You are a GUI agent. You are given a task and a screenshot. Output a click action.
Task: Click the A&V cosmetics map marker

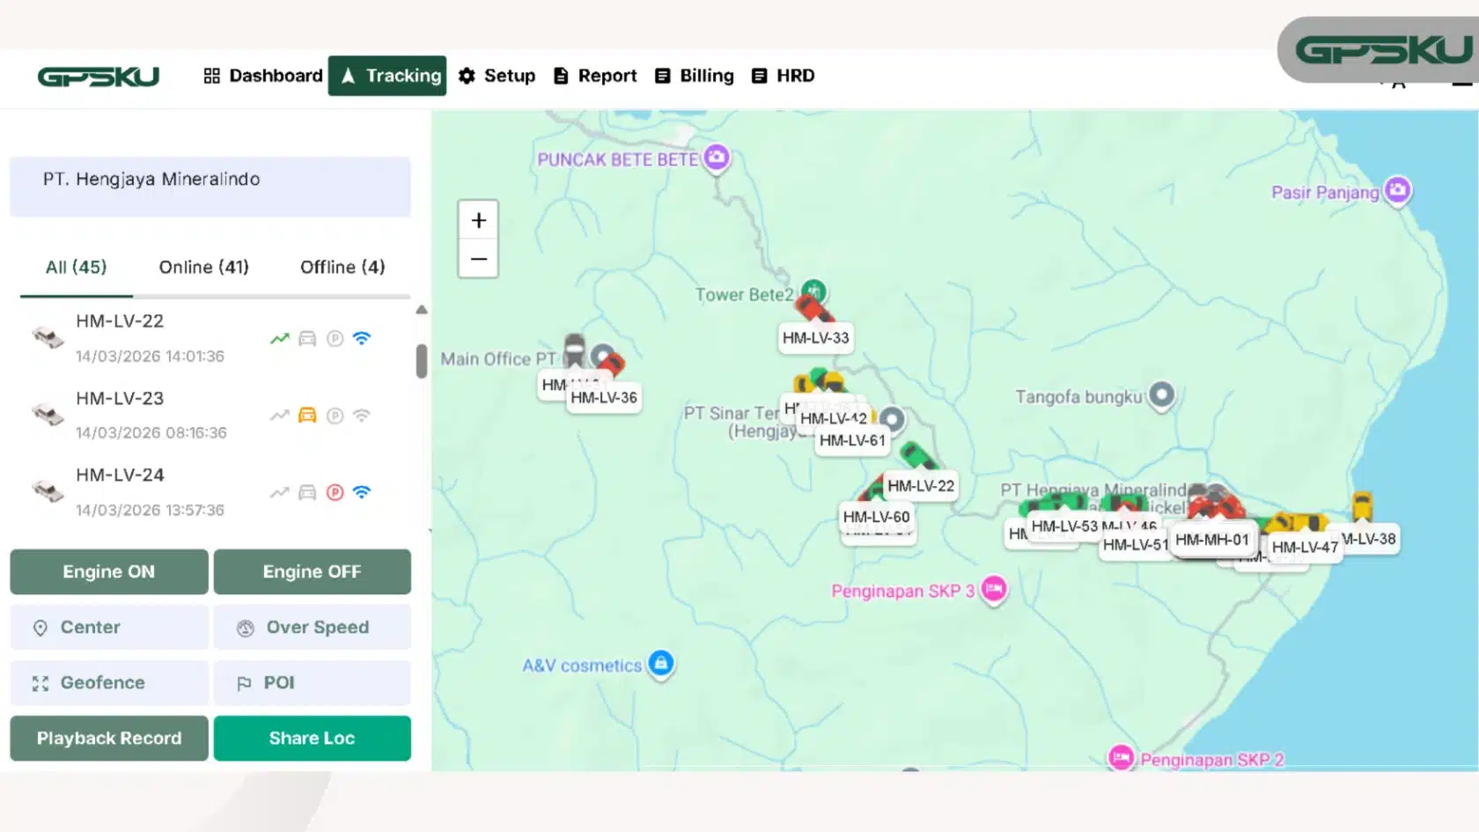point(660,664)
